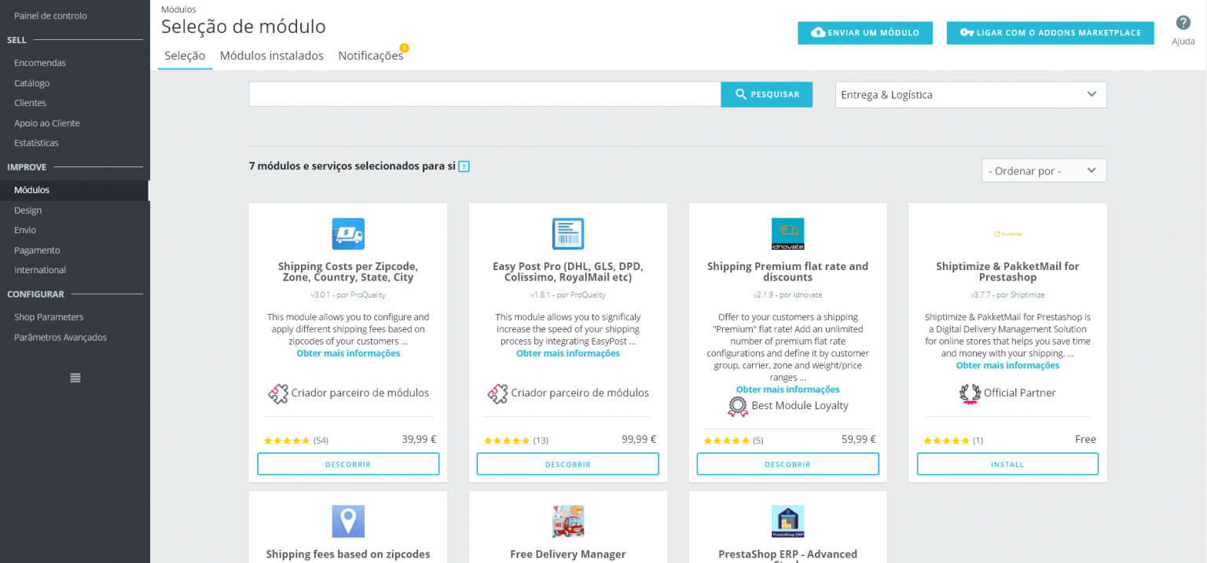Click the 99,99 € price

[x=639, y=440]
